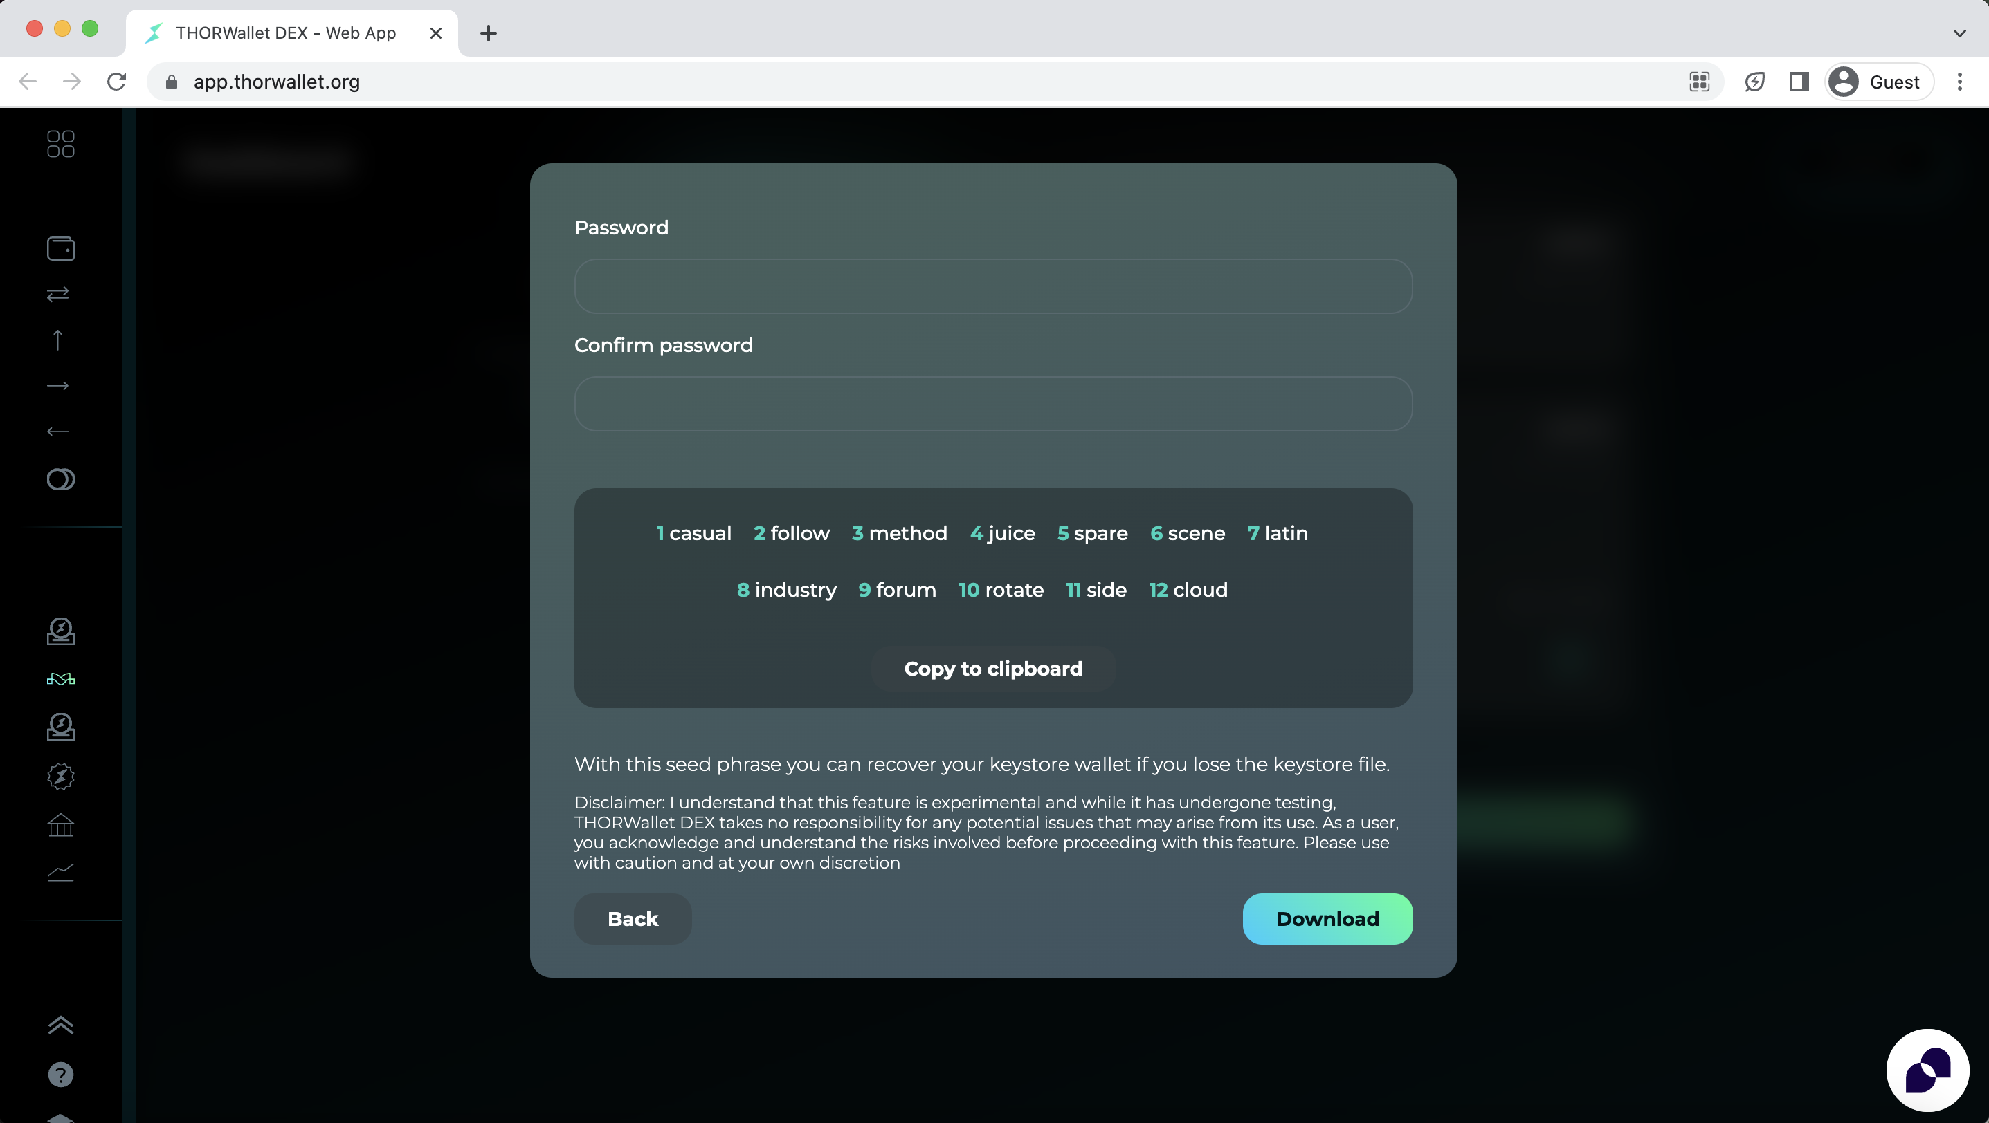Click the Back button
Viewport: 1989px width, 1123px height.
633,918
